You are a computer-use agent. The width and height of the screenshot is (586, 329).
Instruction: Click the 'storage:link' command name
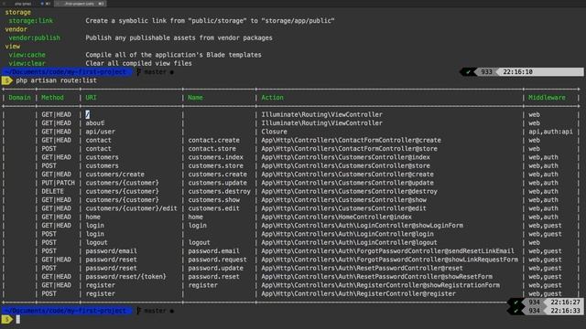point(30,21)
